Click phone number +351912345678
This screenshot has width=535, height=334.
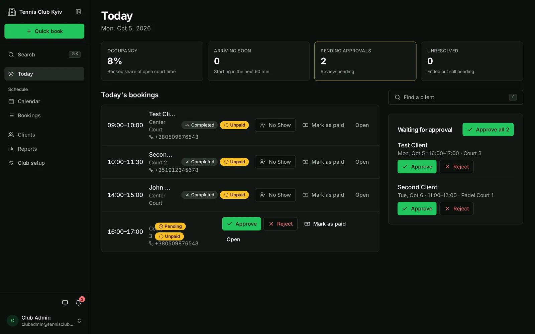point(174,170)
